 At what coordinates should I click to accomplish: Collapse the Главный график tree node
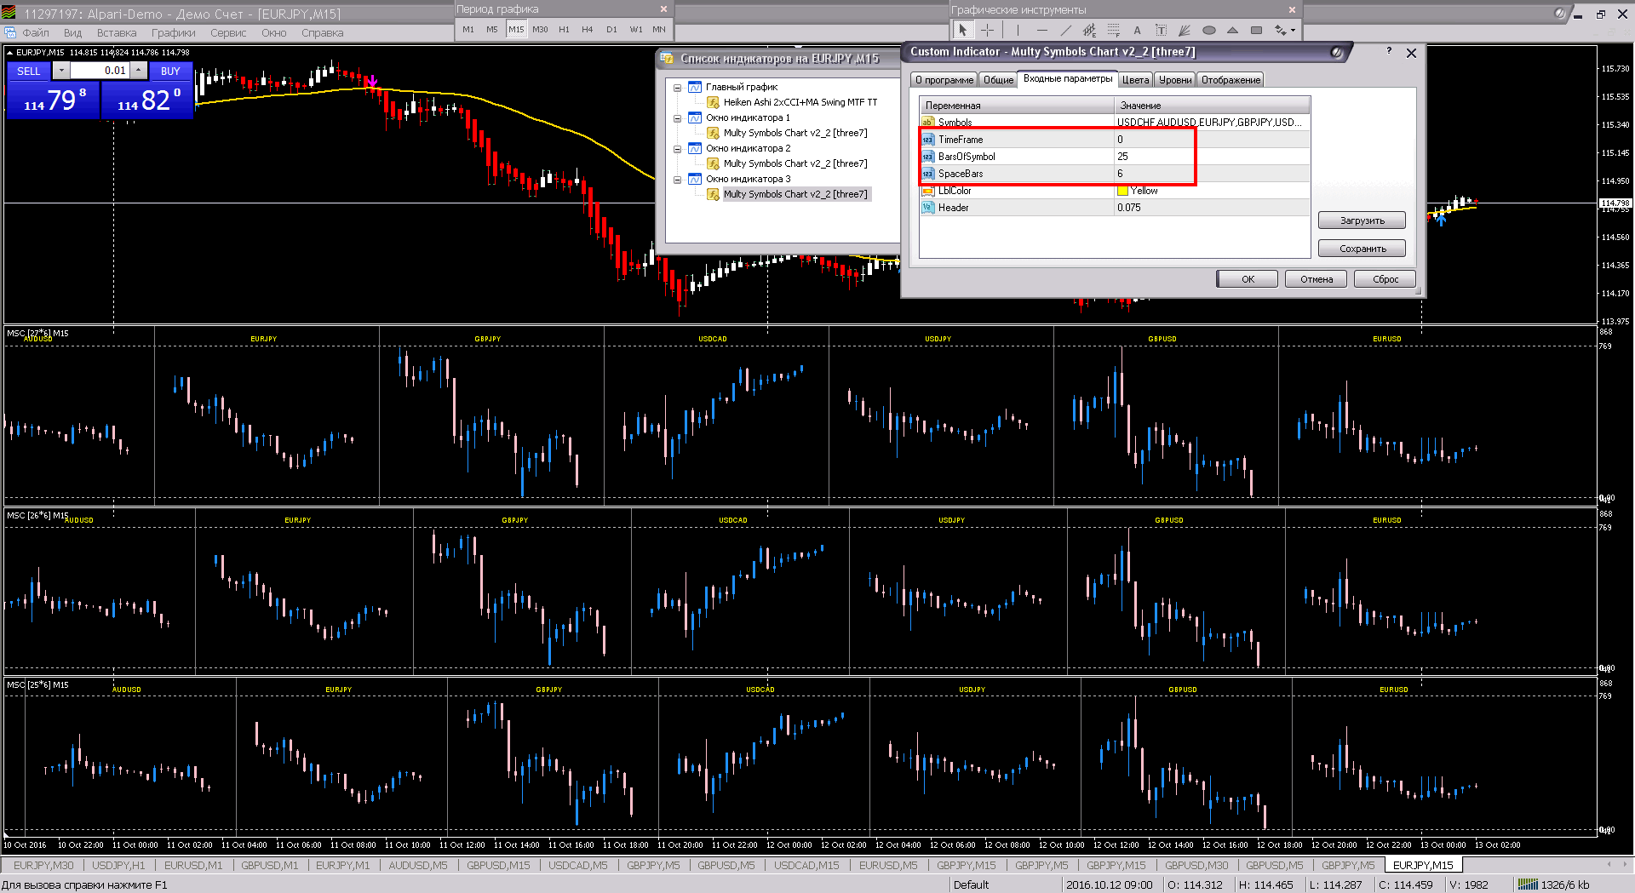tap(678, 88)
